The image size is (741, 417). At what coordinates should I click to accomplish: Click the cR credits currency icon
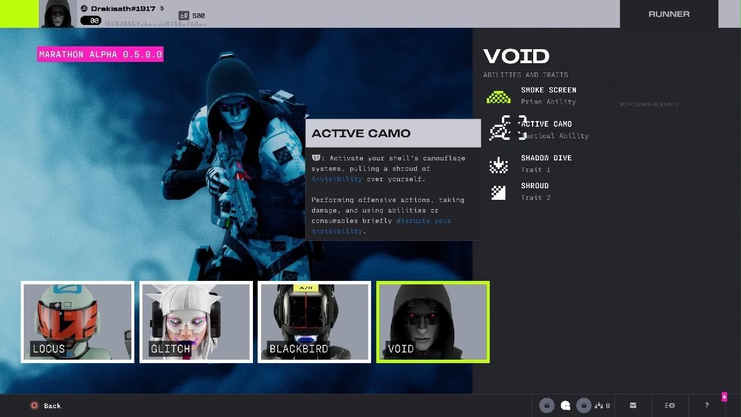[184, 16]
